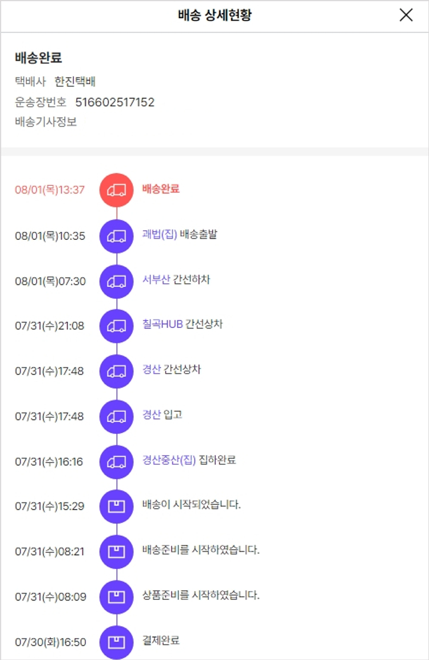Open the 괘법(집) location link
The height and width of the screenshot is (660, 429).
coord(160,235)
